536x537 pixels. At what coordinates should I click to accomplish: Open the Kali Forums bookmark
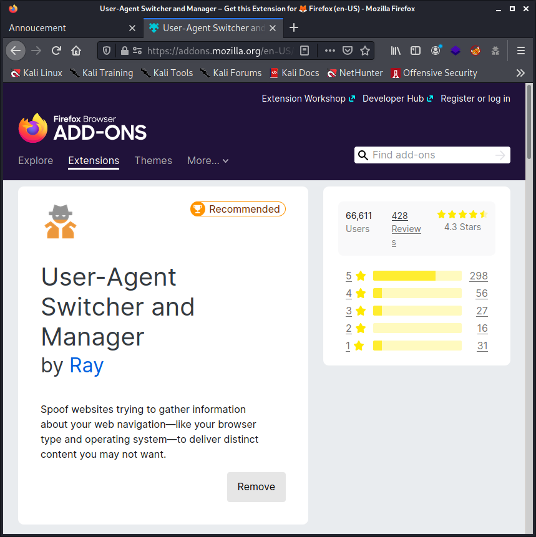coord(231,73)
